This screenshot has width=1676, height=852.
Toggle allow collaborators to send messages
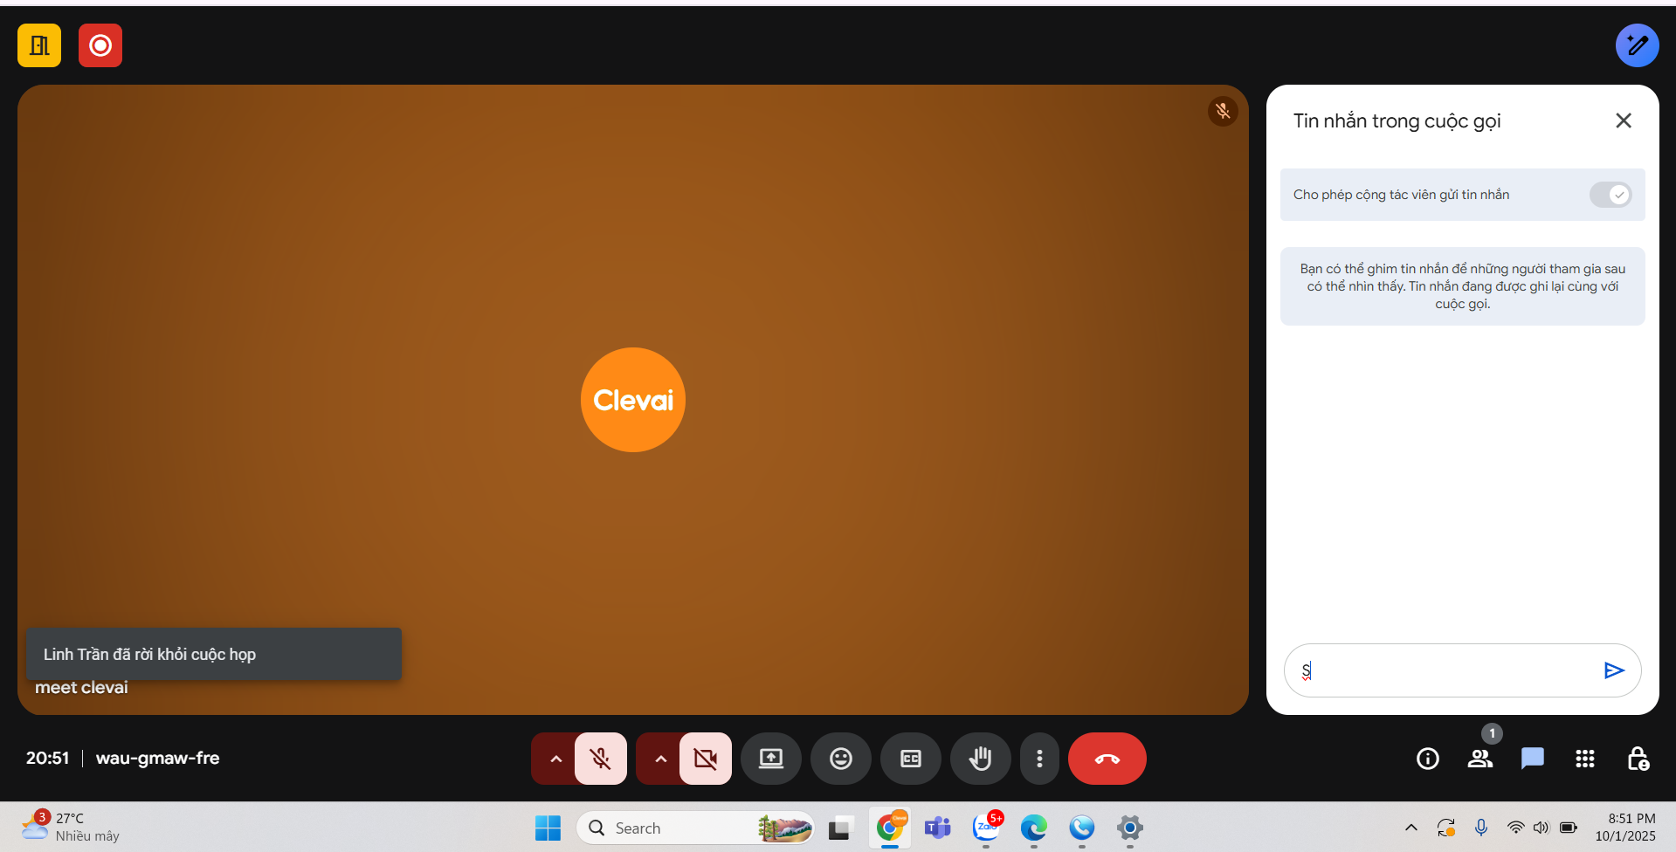pyautogui.click(x=1610, y=195)
